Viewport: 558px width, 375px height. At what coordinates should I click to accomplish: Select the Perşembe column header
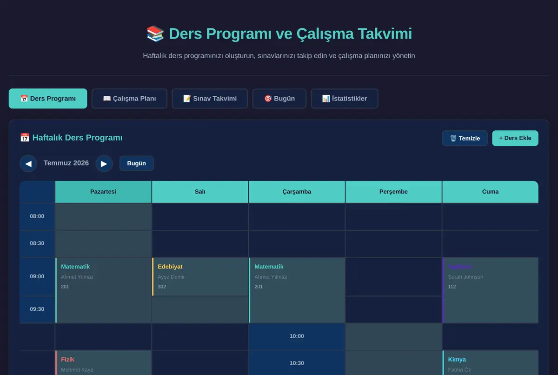pos(393,192)
